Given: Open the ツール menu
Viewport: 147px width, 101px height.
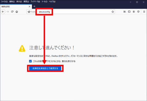Looking at the screenshot, I should (45, 2).
